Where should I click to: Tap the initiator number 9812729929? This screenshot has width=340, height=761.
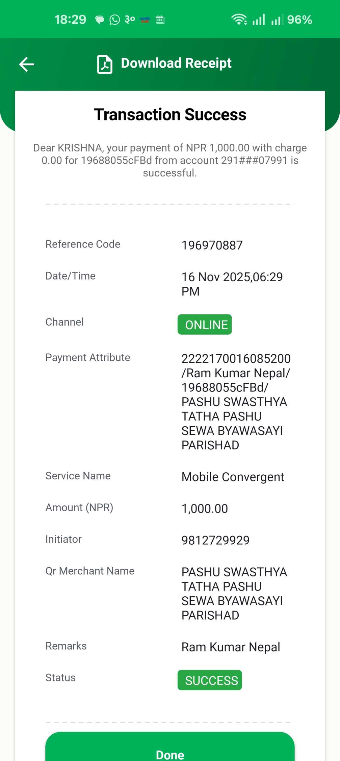click(215, 540)
